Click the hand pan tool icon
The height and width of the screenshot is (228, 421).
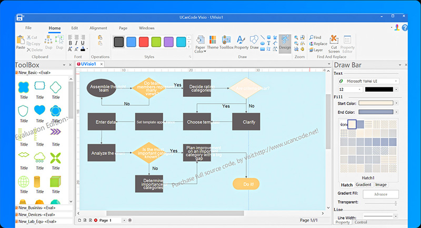coord(303,49)
